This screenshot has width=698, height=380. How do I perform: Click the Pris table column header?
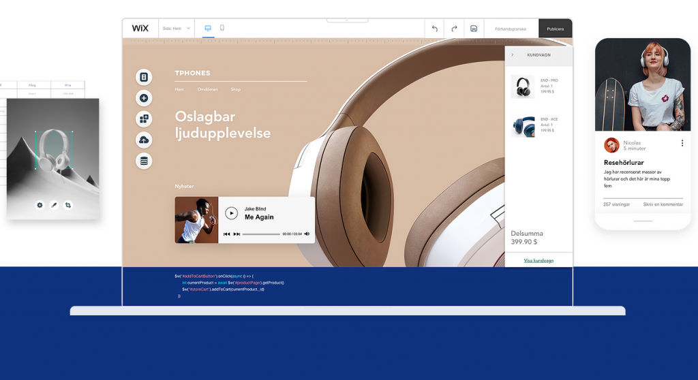(67, 85)
